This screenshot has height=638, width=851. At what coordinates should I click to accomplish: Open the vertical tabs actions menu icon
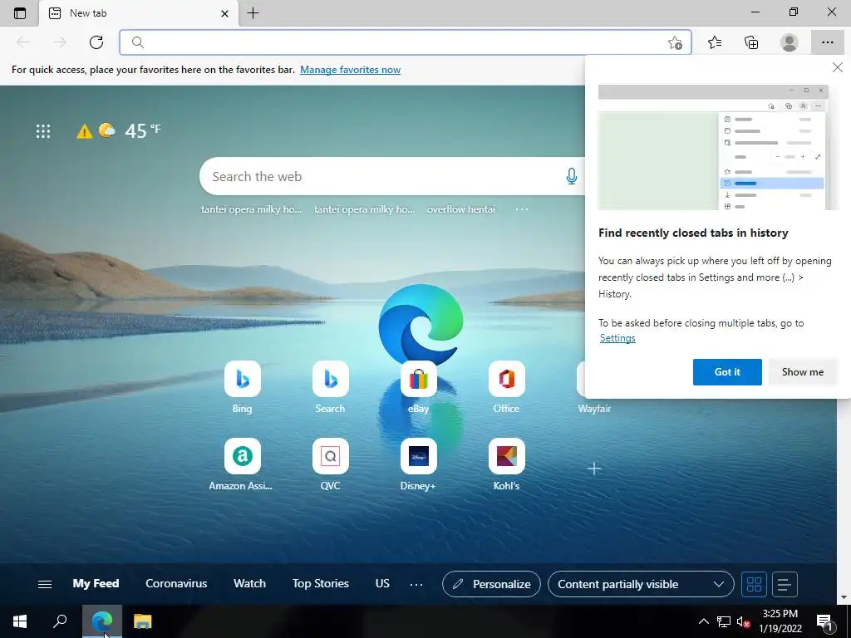(x=20, y=13)
